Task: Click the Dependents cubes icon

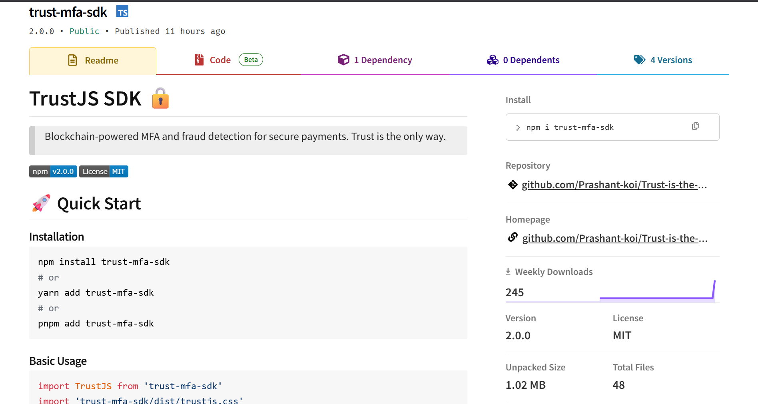Action: coord(493,60)
